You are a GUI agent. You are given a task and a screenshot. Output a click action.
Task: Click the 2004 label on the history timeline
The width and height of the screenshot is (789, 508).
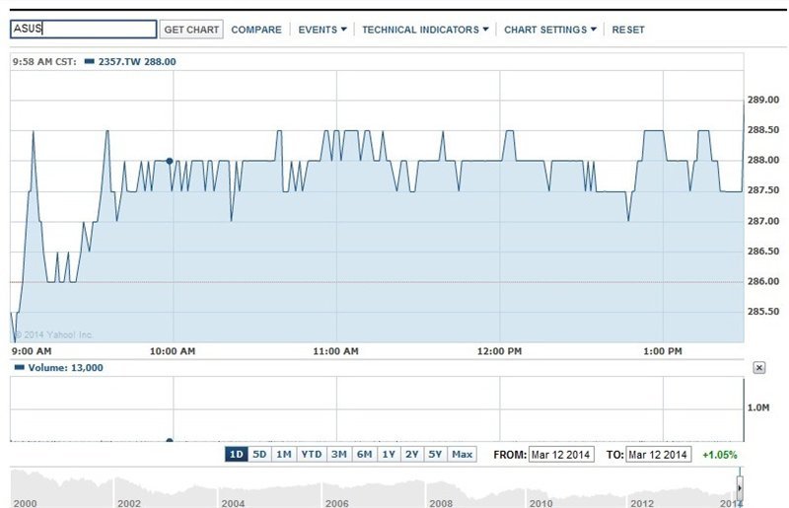[x=233, y=503]
